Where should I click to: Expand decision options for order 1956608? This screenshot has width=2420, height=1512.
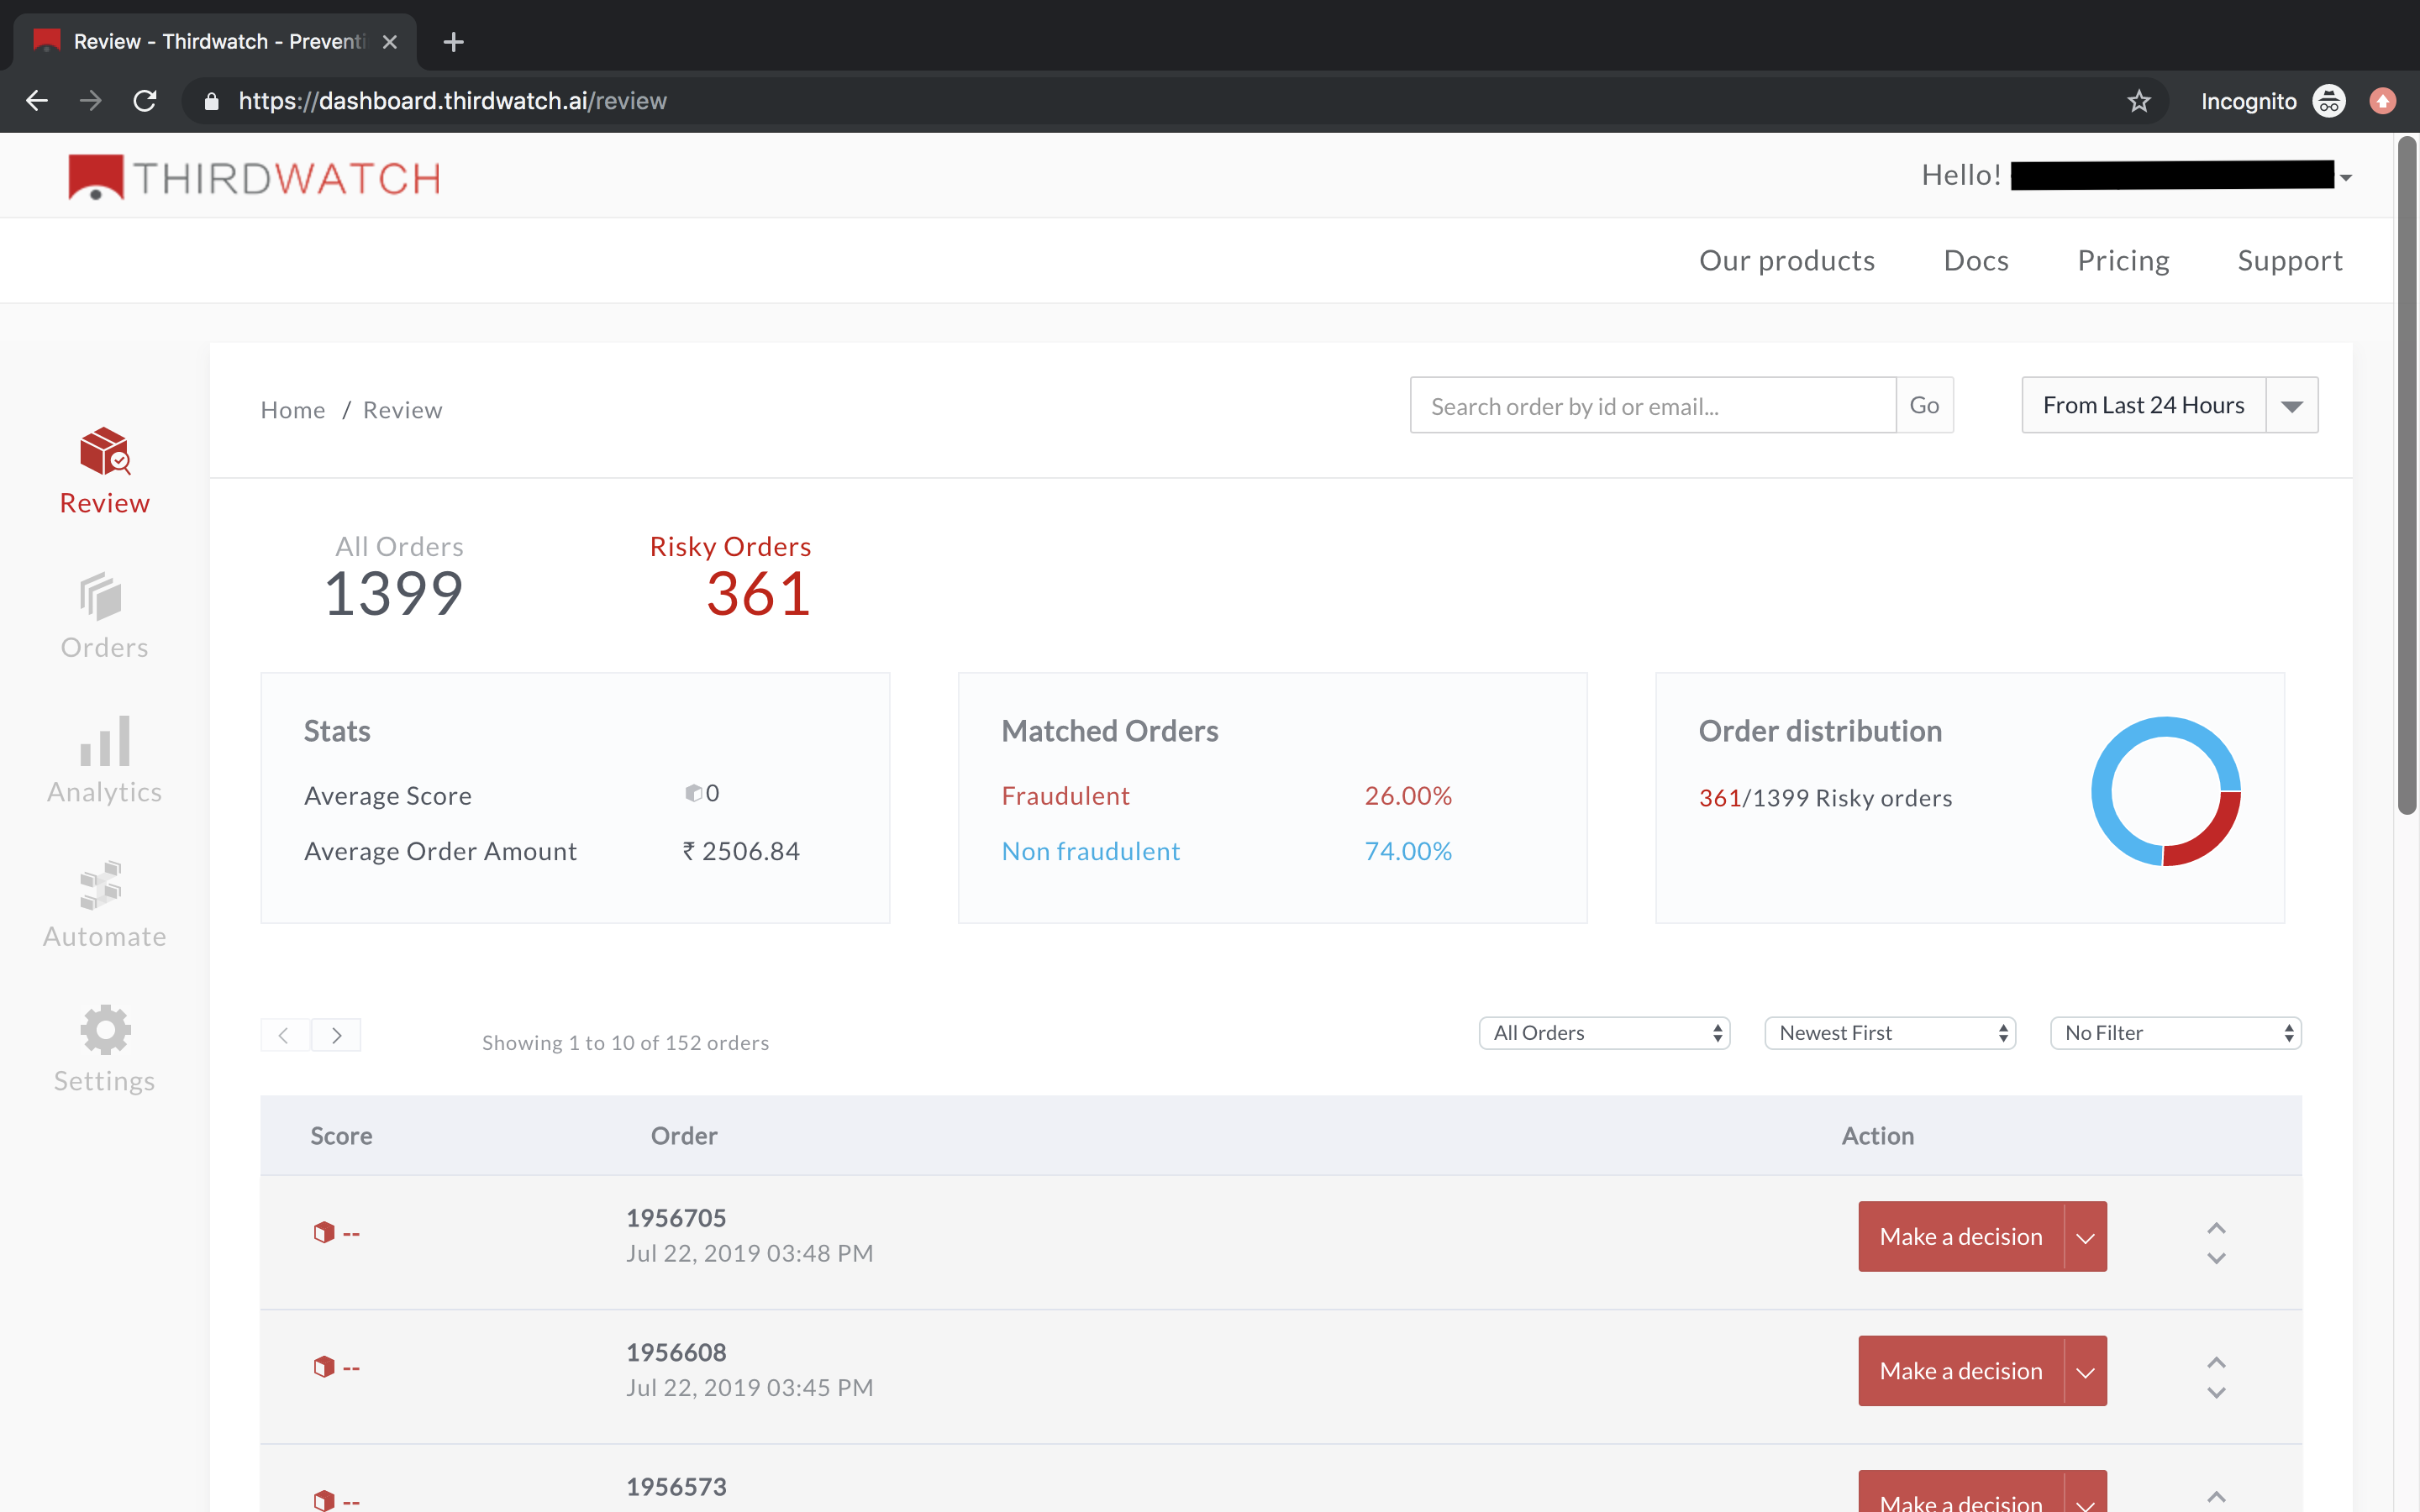coord(2086,1371)
